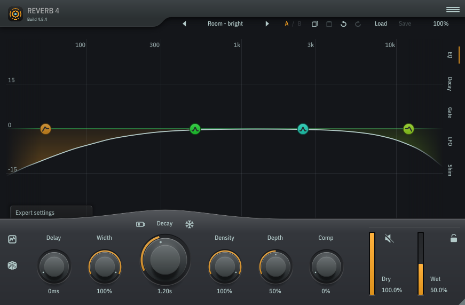Expand the Expert settings panel
The height and width of the screenshot is (305, 465).
51,213
